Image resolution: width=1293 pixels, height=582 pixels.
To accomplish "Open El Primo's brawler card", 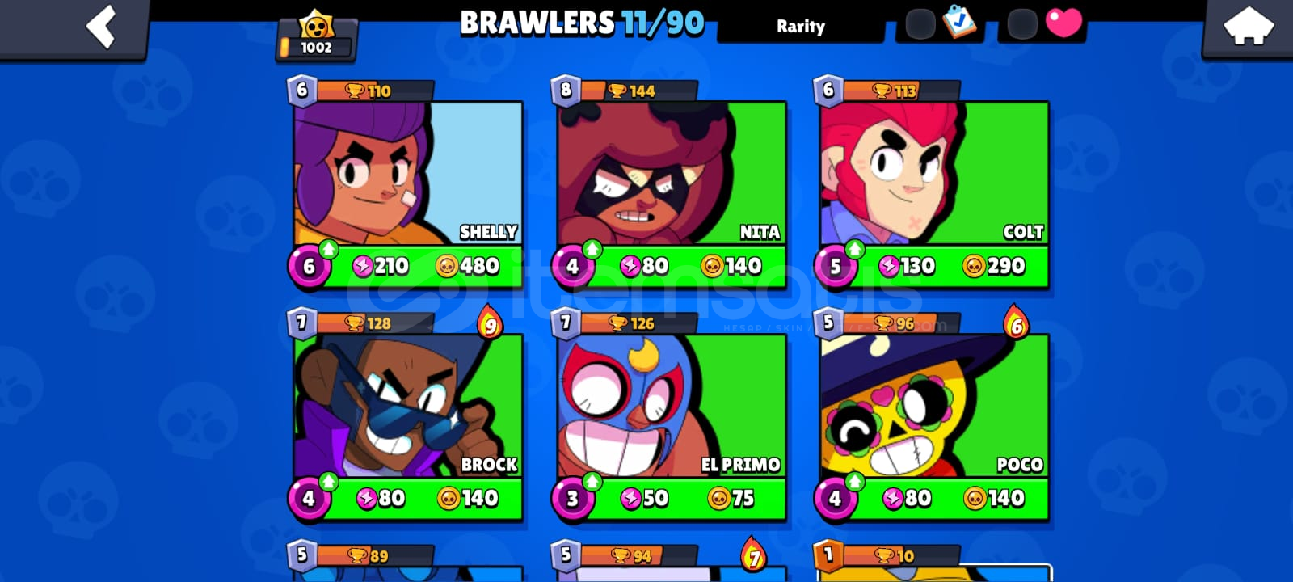I will click(671, 417).
